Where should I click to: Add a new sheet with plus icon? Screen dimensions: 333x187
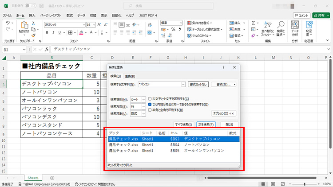tap(52, 178)
